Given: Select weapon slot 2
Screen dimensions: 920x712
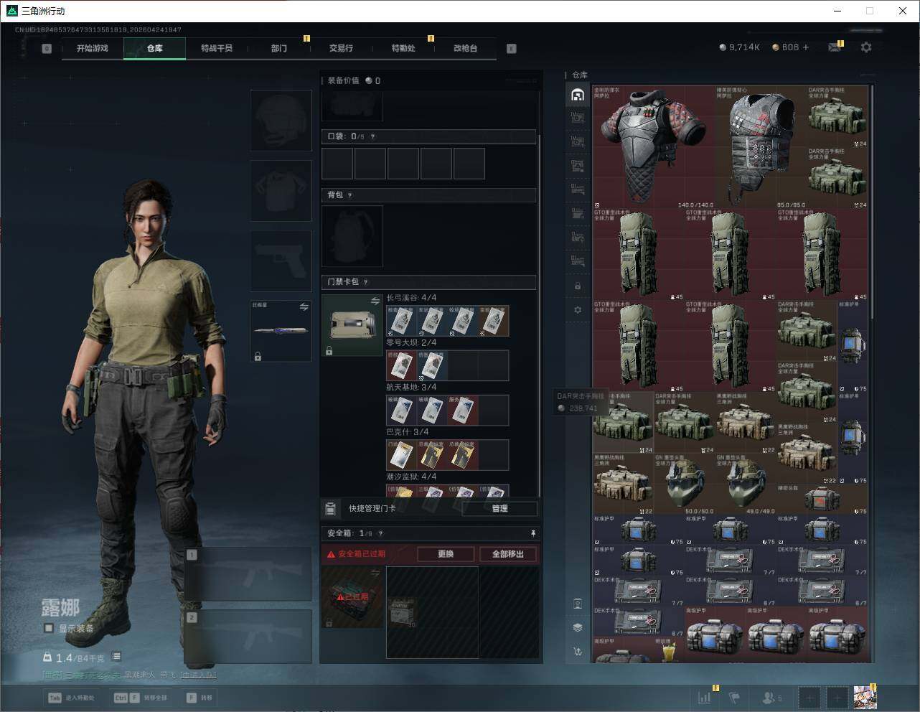Looking at the screenshot, I should tap(248, 637).
